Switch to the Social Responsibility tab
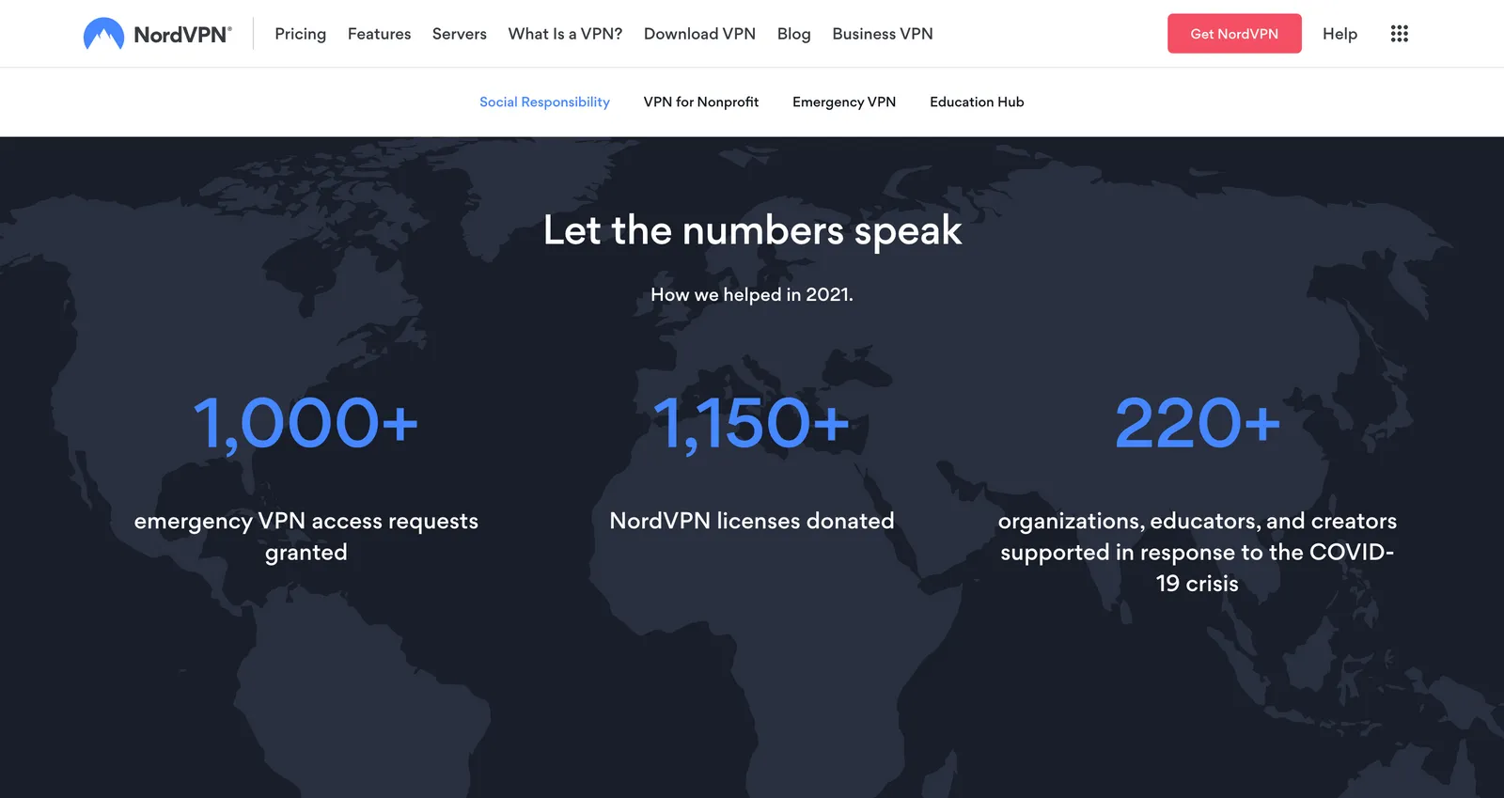The width and height of the screenshot is (1504, 798). (x=544, y=102)
